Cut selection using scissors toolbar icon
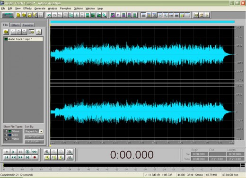 pos(77,15)
